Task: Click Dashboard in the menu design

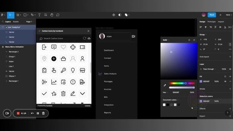Action: 108,50
